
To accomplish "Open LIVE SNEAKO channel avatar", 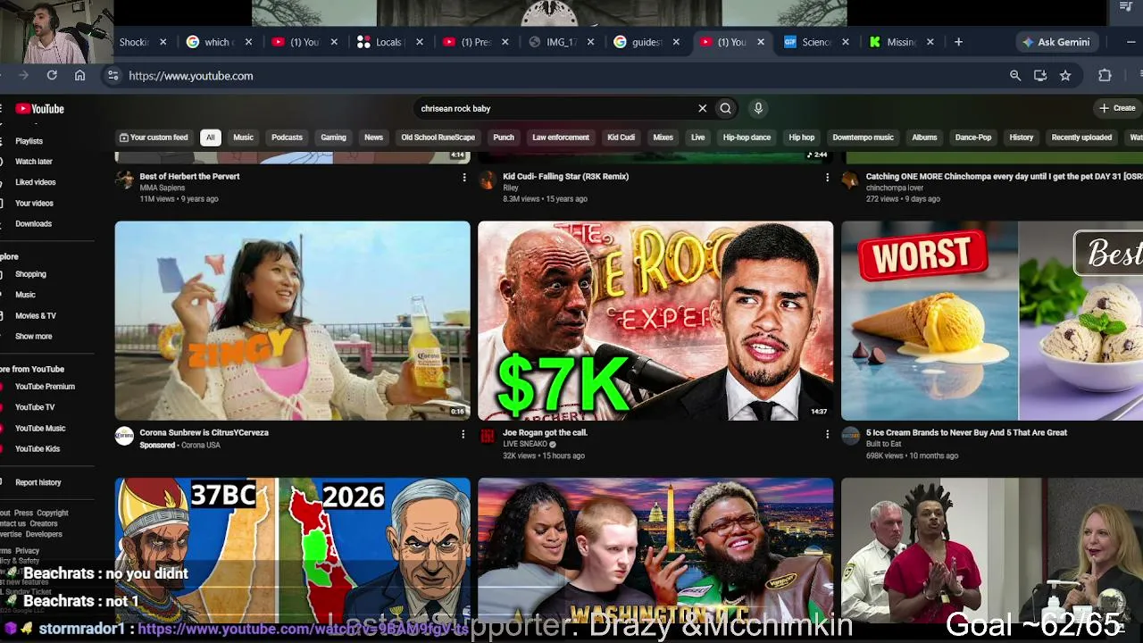I will (488, 436).
